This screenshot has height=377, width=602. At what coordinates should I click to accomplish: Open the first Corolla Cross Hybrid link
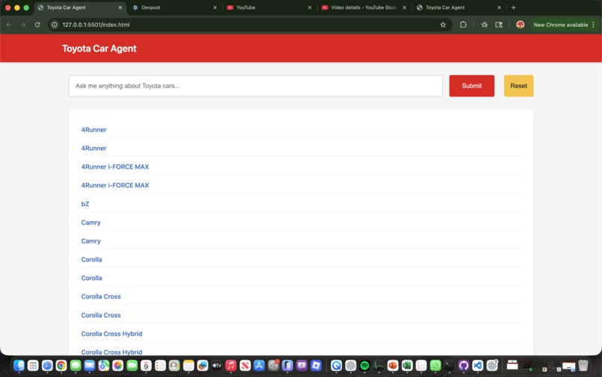pos(111,334)
